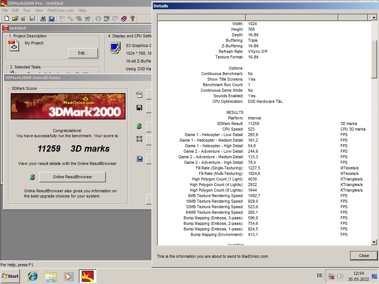The image size is (379, 284).
Task: Click the '3DMark Result:' row label
Action: [x=230, y=124]
